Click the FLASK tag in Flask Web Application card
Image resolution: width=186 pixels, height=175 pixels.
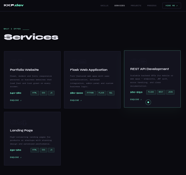point(101,93)
